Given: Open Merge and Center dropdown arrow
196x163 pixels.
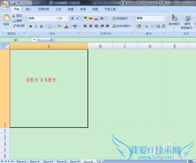Looking at the screenshot, I should coord(132,26).
